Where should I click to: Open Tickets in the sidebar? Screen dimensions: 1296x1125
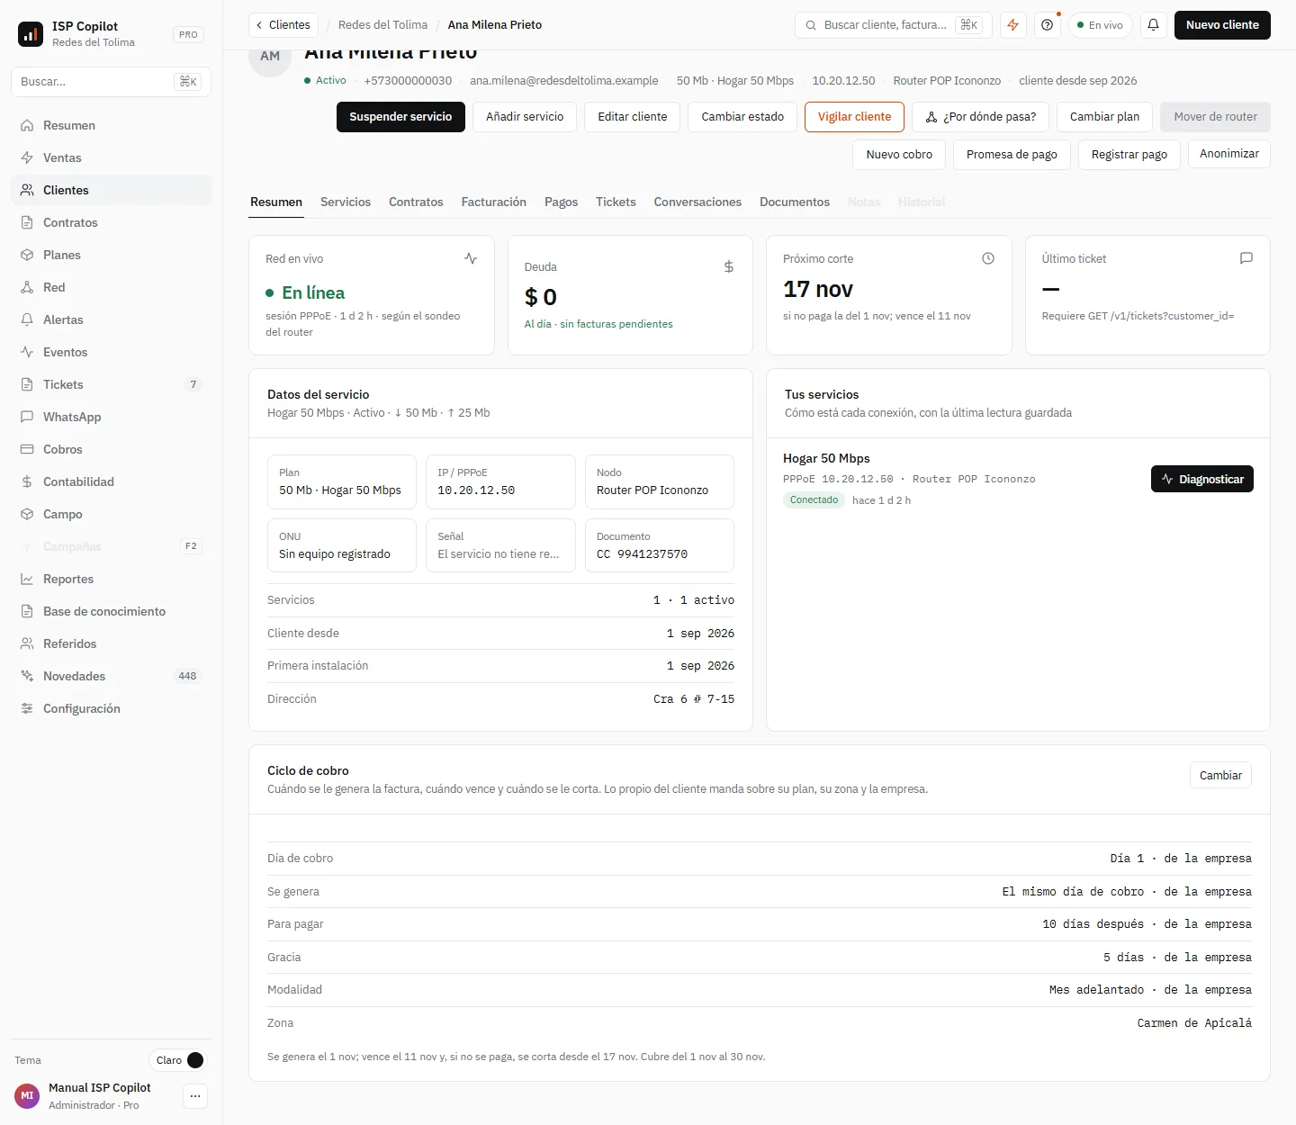point(112,384)
